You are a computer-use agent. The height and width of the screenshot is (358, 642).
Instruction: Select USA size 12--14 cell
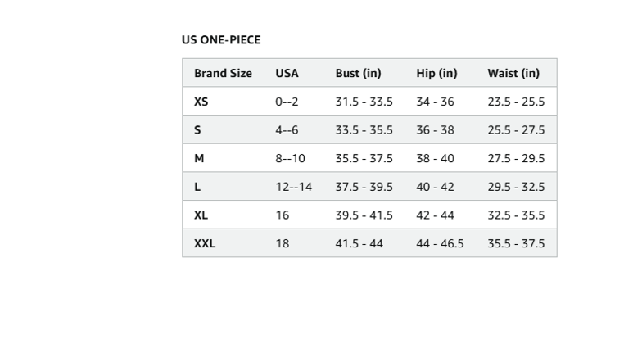[x=293, y=187]
